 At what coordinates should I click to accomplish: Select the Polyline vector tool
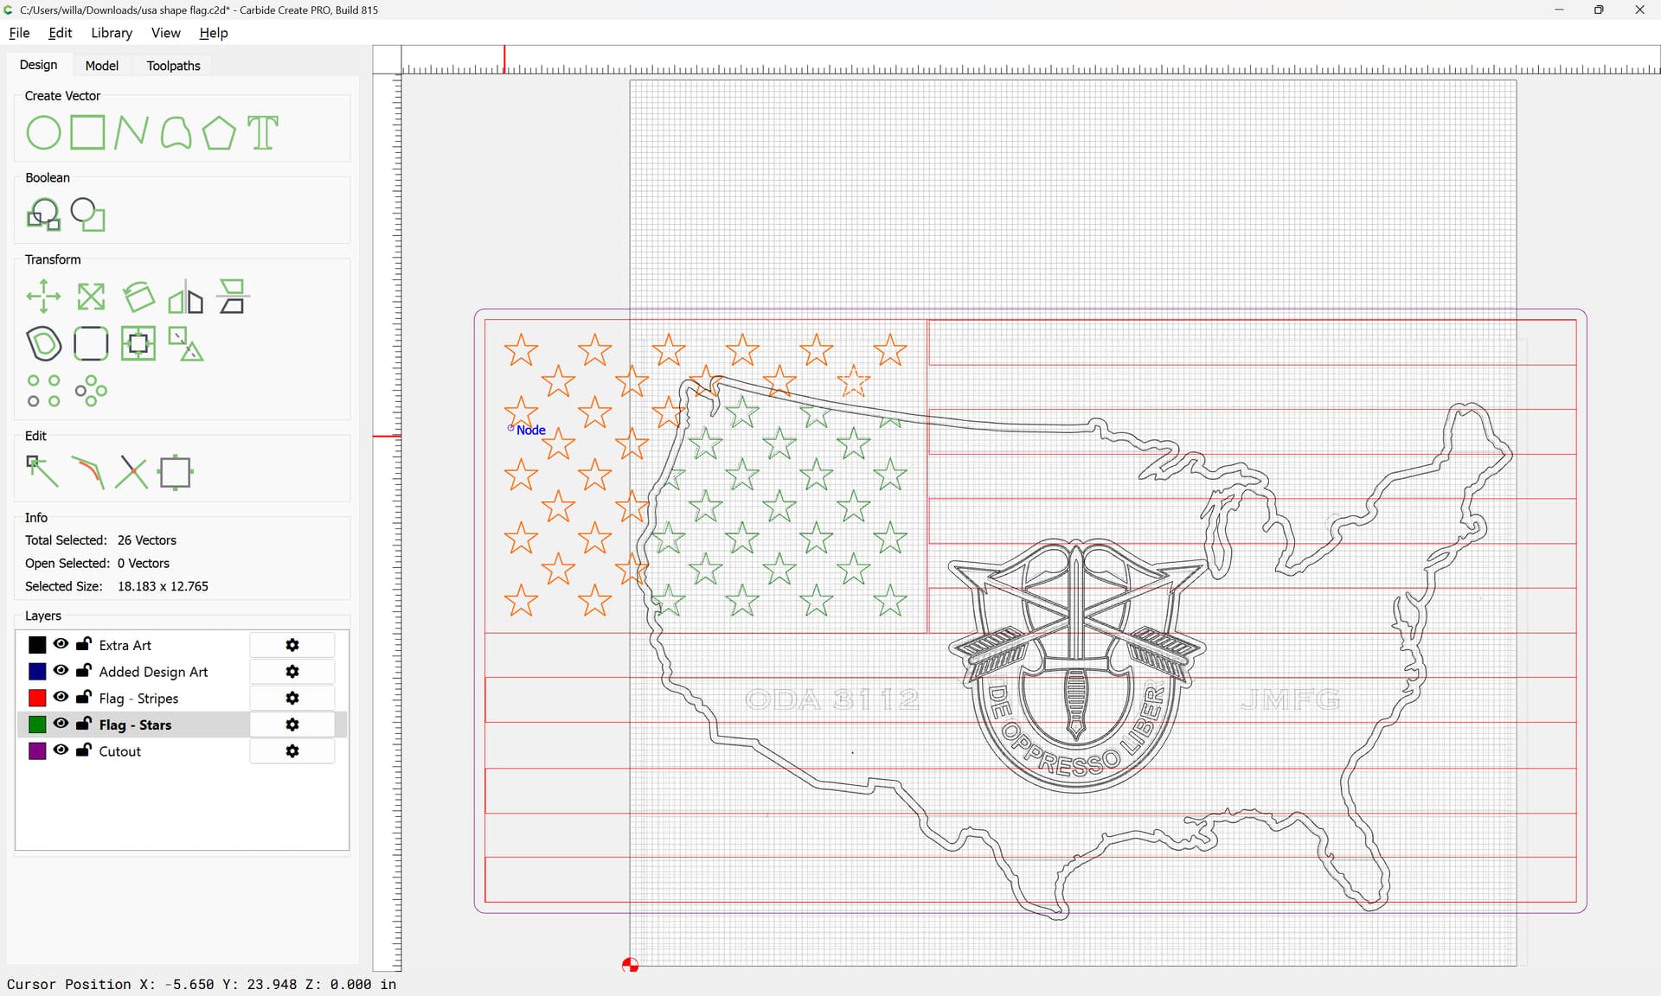pos(131,133)
